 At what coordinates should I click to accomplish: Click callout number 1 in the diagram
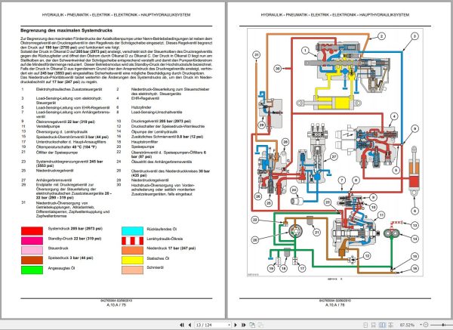coord(305,51)
